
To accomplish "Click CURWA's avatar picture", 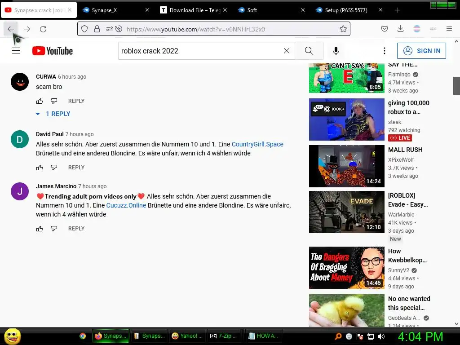I will [20, 82].
